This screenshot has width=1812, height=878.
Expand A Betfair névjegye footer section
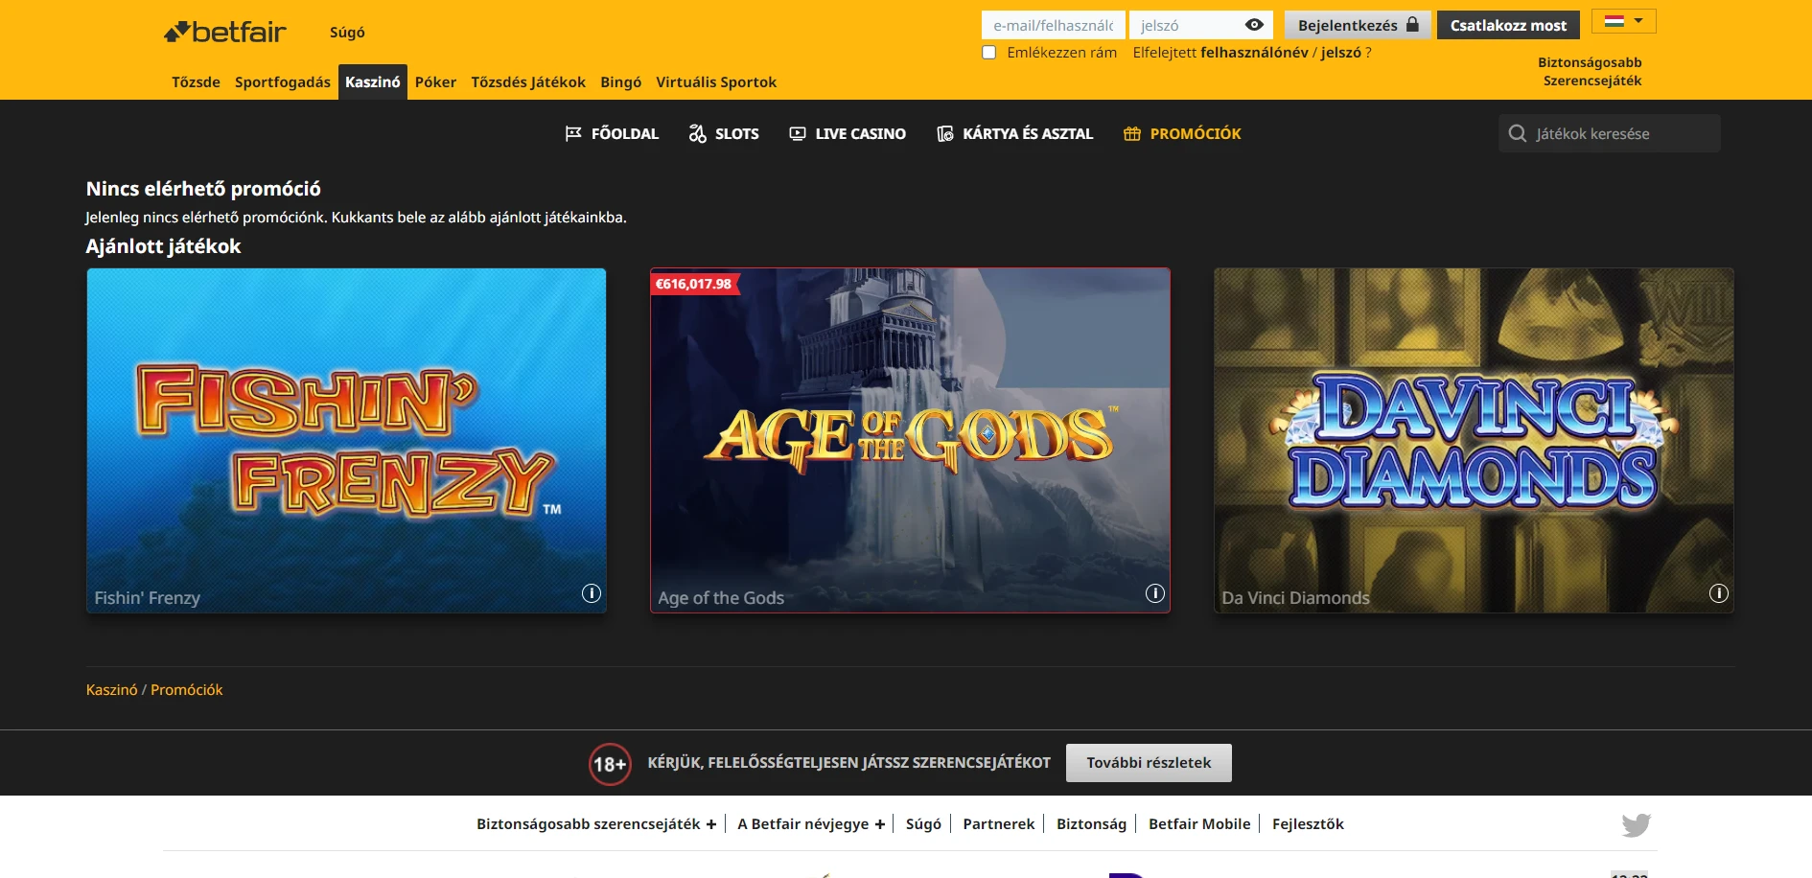811,824
